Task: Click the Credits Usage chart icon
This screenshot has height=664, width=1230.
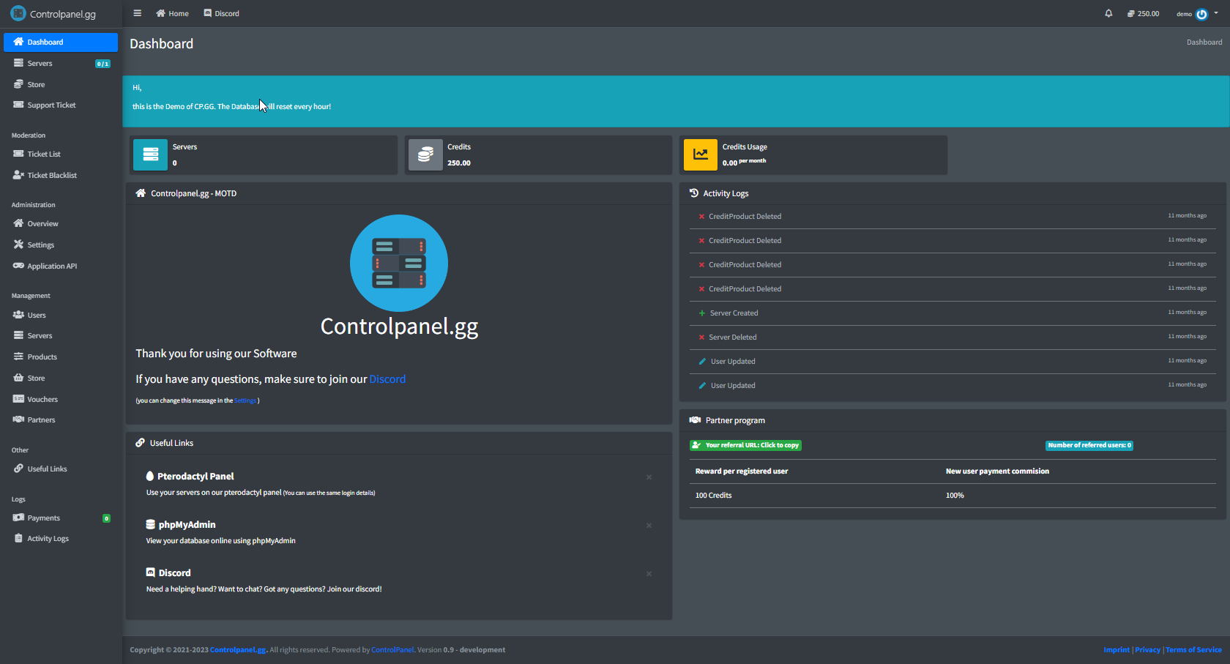Action: (x=700, y=154)
